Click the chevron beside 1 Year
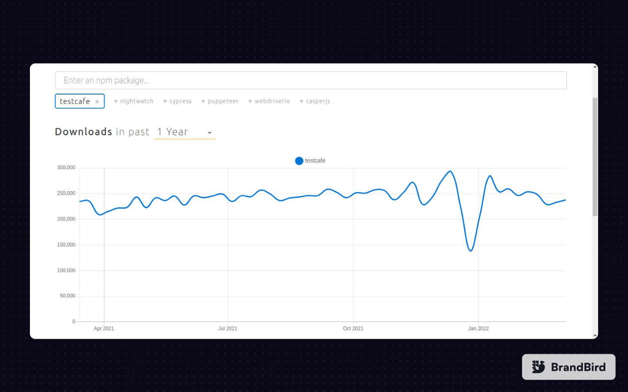 pos(209,132)
